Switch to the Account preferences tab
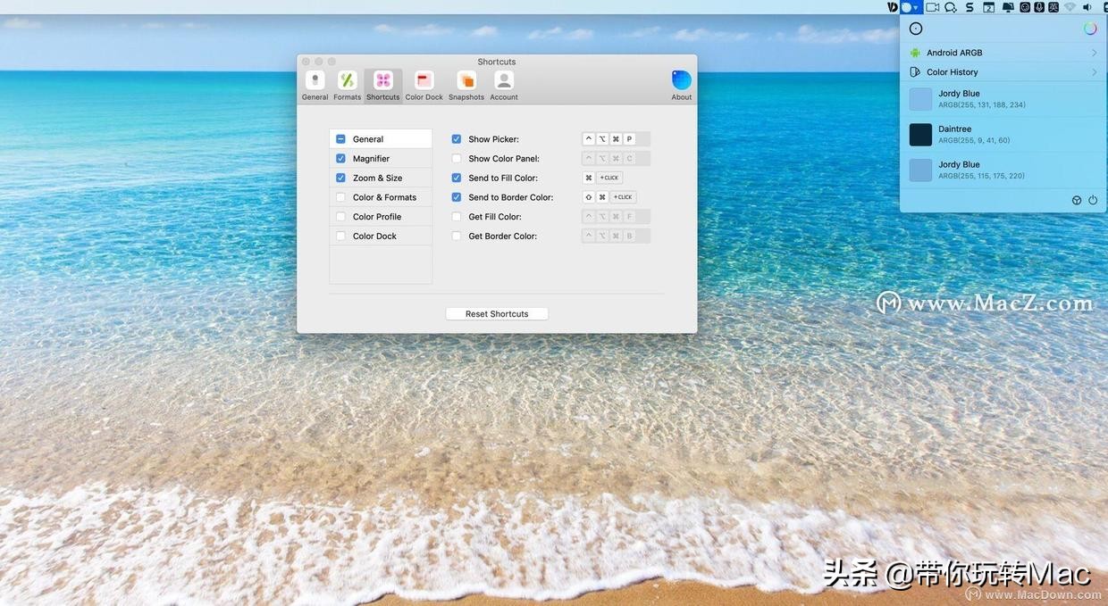 [x=503, y=80]
